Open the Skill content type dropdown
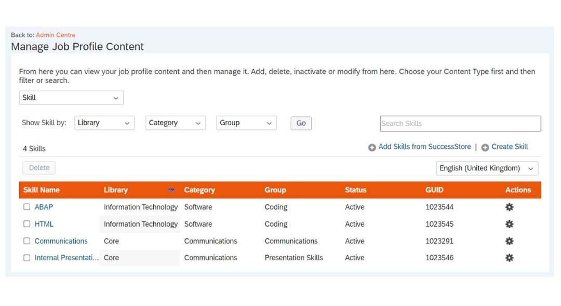The image size is (561, 306). [x=71, y=98]
